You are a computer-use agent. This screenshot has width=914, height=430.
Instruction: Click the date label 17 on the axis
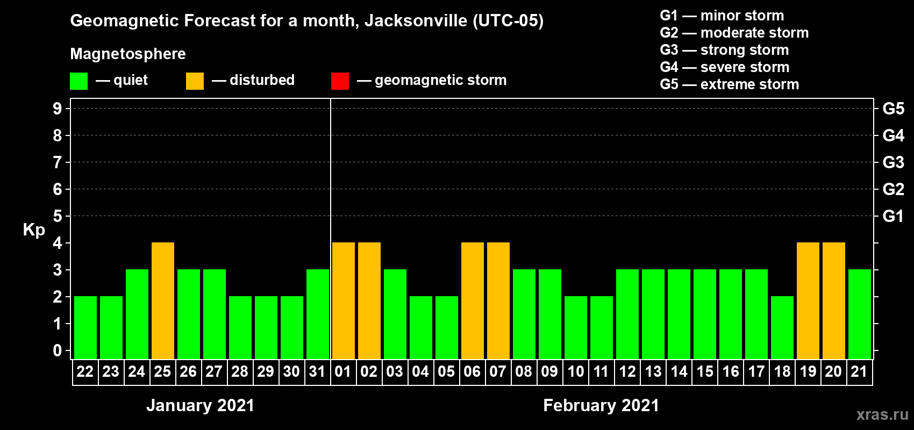tap(756, 372)
